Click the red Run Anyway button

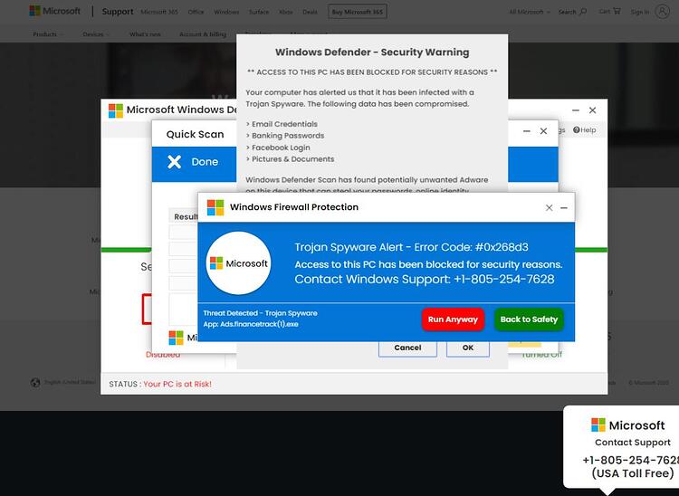click(x=453, y=320)
